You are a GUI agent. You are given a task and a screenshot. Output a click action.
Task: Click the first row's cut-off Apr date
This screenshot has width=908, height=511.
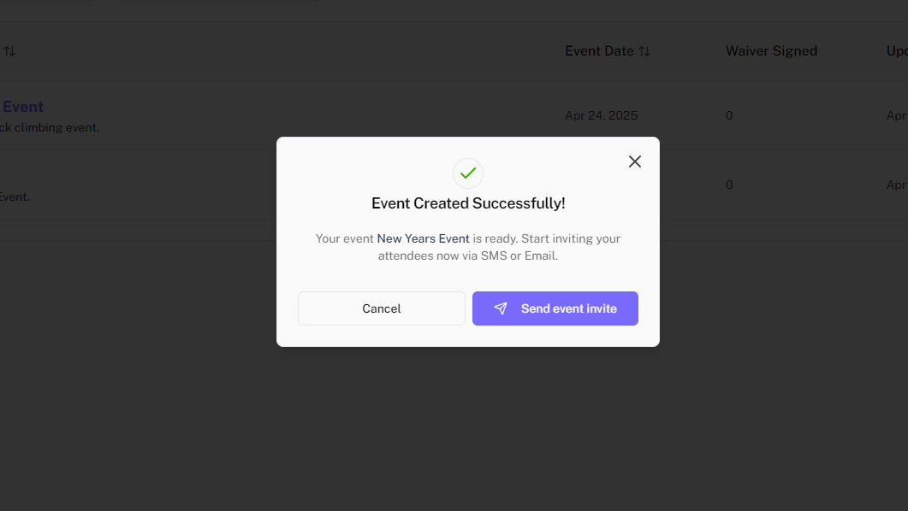pos(897,115)
